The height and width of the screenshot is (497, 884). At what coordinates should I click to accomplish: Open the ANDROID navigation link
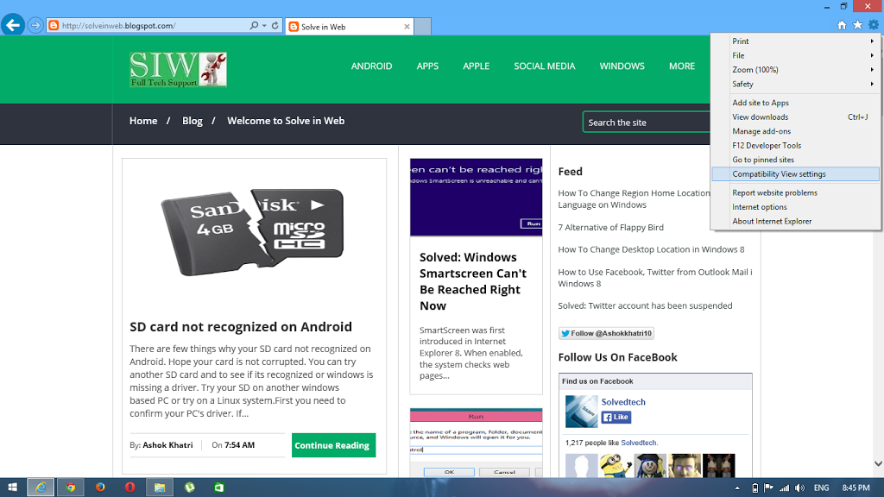pos(371,66)
